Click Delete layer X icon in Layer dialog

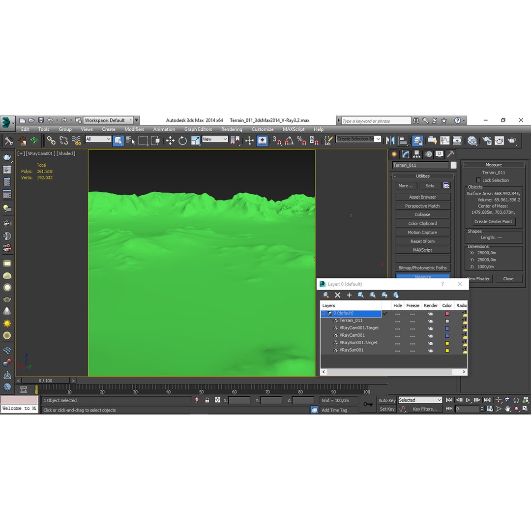pyautogui.click(x=337, y=295)
